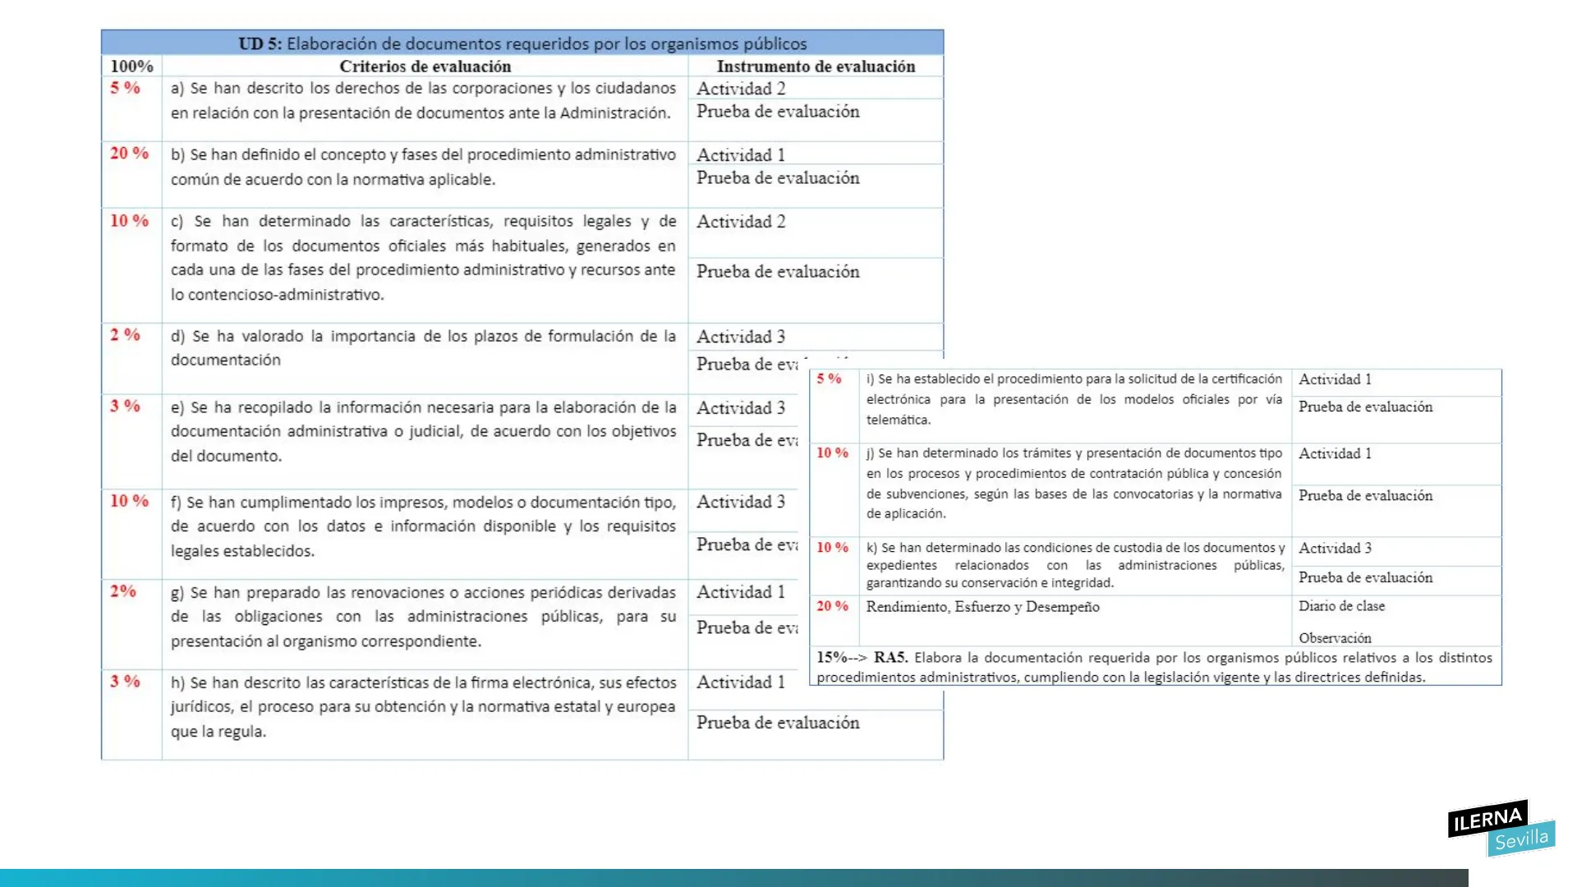Click the 20 % weight beside criterion b
This screenshot has height=887, width=1577.
[x=129, y=154]
